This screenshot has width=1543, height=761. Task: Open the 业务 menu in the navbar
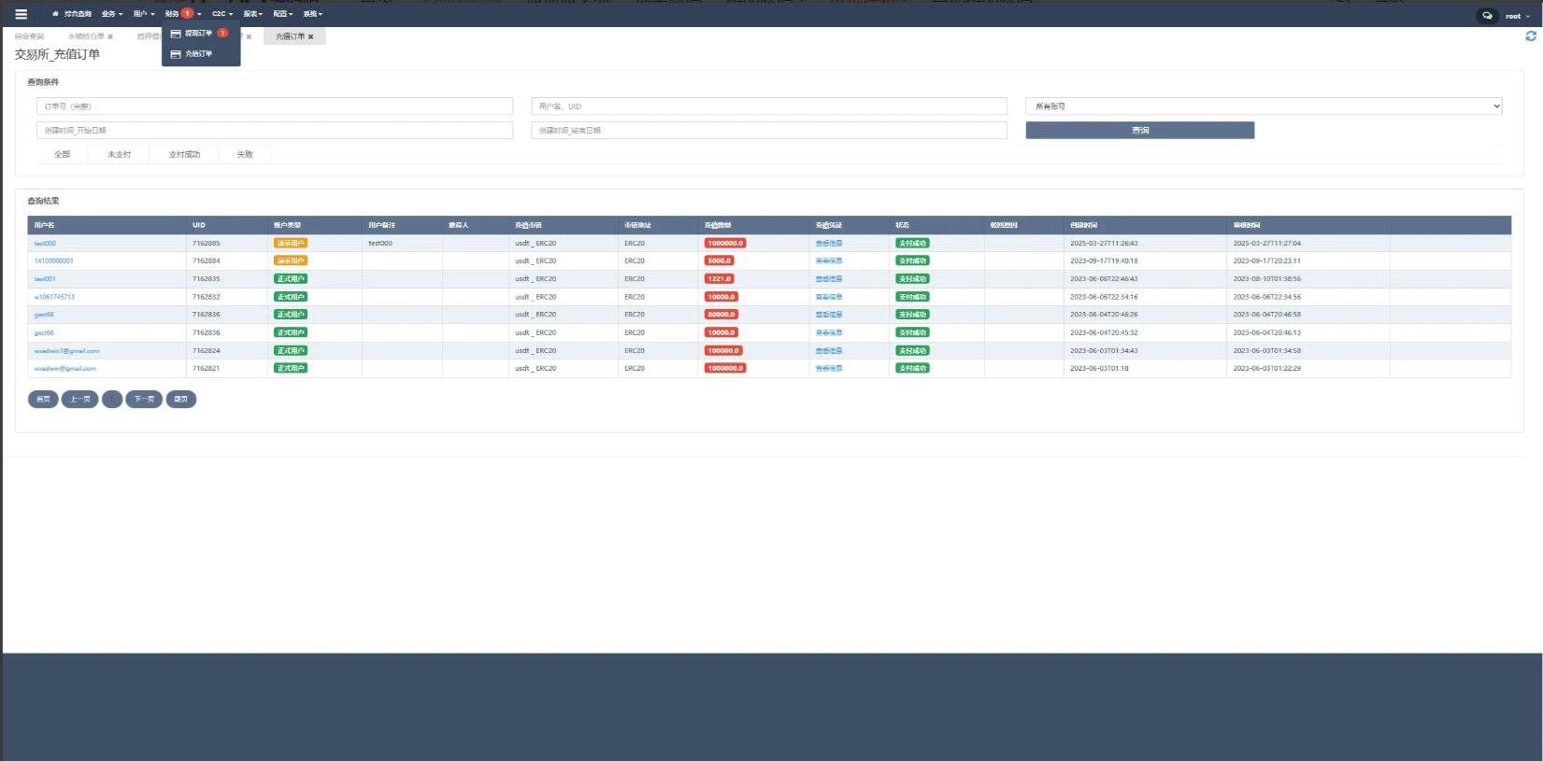pyautogui.click(x=112, y=14)
